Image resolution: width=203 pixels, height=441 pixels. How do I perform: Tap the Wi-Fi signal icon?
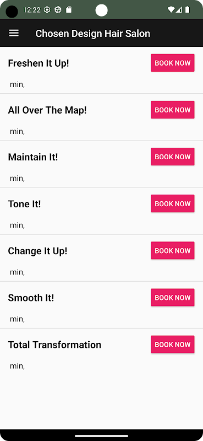pos(171,10)
